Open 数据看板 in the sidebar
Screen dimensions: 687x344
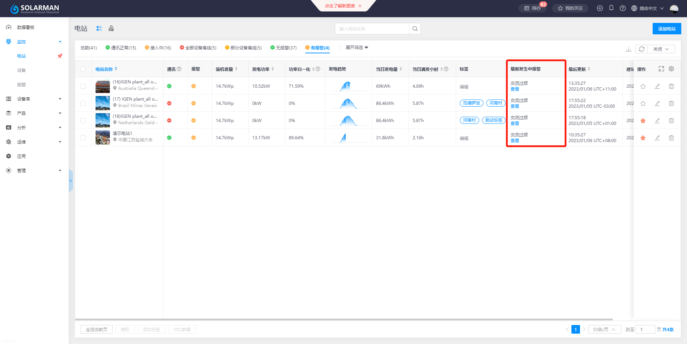tap(26, 27)
